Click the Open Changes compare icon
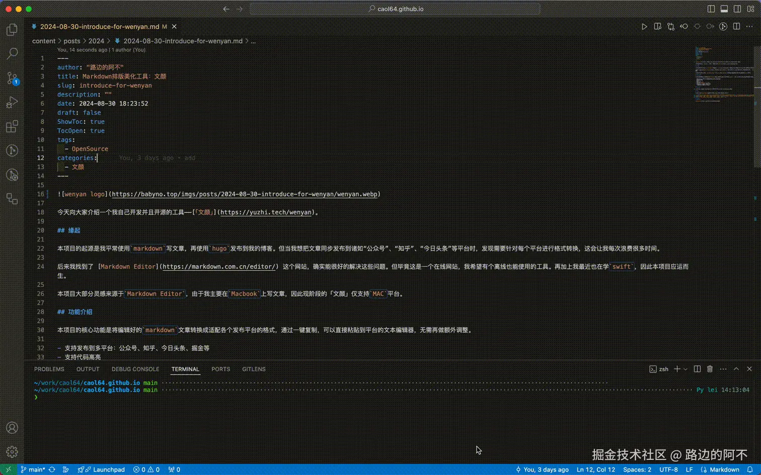 pos(671,27)
